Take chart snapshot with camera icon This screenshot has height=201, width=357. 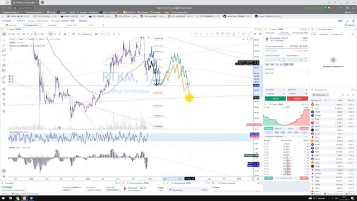pos(255,34)
